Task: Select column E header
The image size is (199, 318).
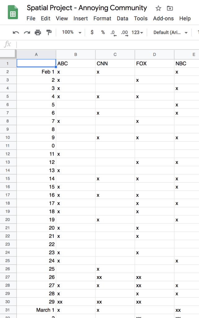Action: pyautogui.click(x=187, y=54)
